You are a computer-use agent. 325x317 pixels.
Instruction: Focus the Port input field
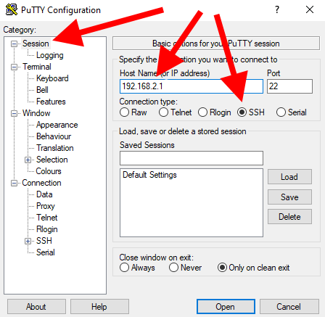[x=289, y=86]
